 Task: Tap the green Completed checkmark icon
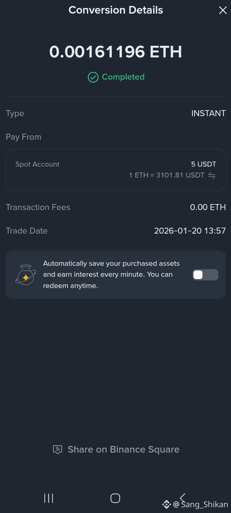click(93, 77)
